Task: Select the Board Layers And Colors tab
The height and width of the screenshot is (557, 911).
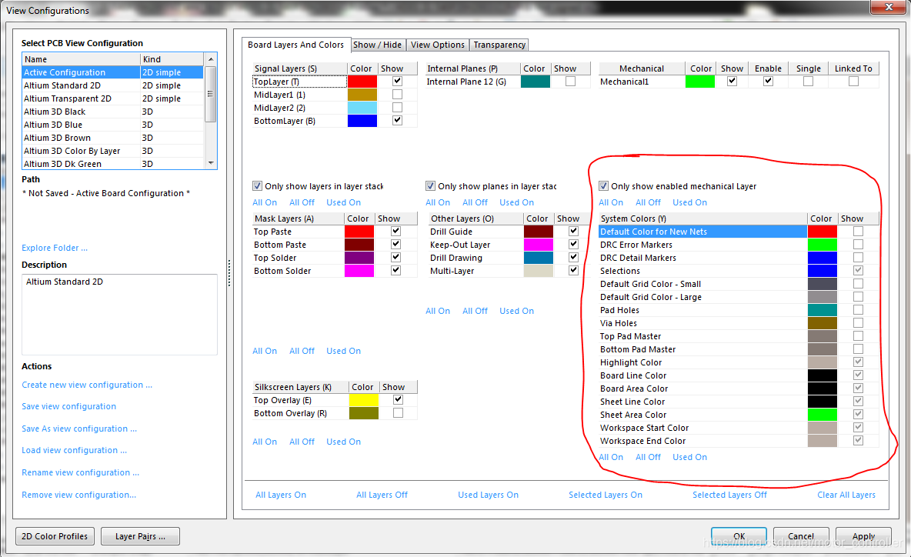Action: coord(295,45)
